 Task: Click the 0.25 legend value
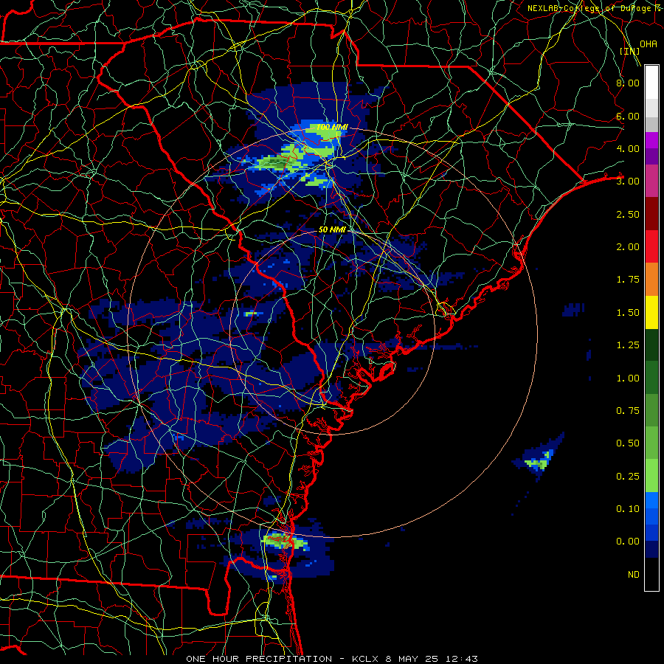(628, 477)
